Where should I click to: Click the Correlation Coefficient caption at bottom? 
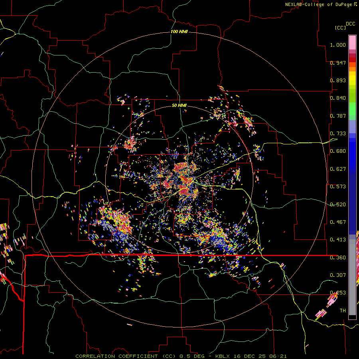181,356
